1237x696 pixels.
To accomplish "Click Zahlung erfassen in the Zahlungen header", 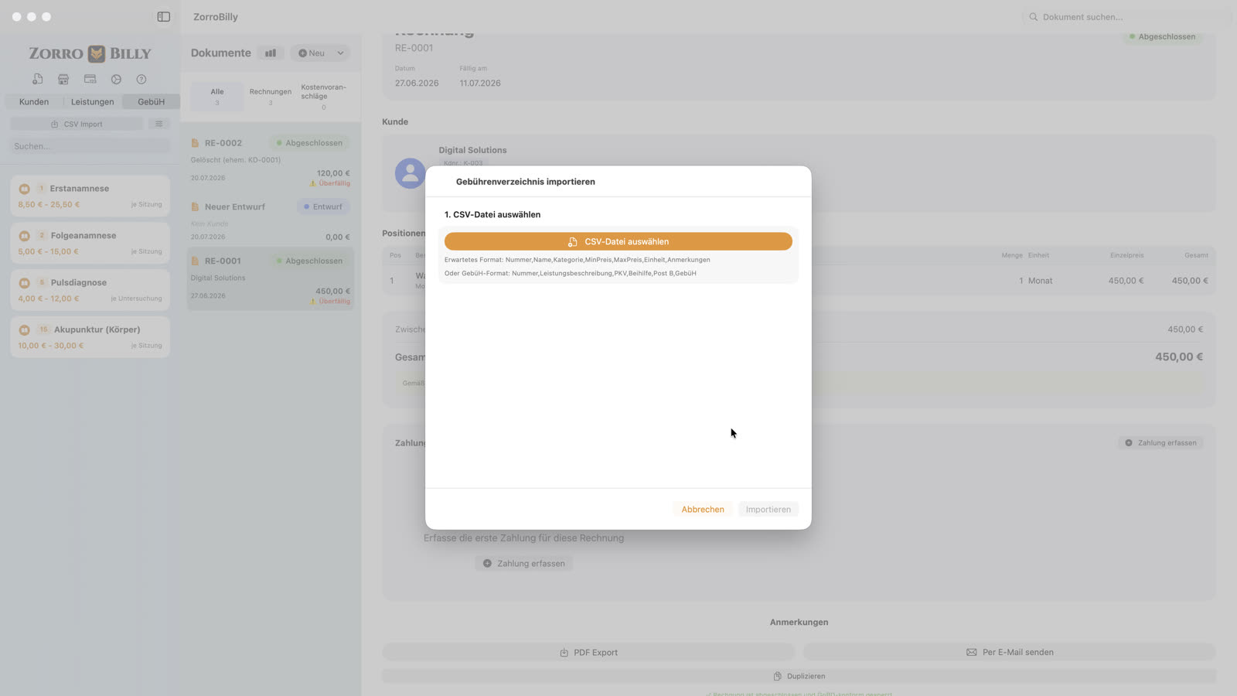I will point(1160,442).
